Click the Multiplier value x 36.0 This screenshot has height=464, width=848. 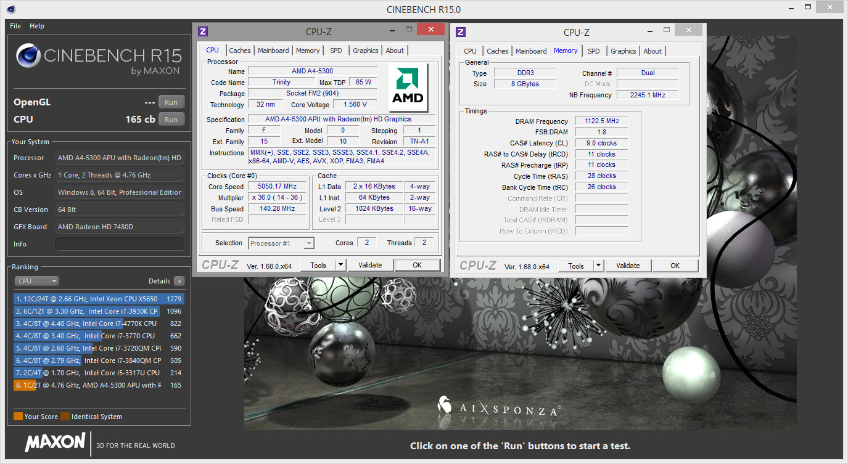(278, 198)
